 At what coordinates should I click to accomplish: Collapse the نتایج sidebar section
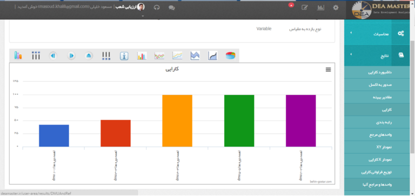click(377, 55)
